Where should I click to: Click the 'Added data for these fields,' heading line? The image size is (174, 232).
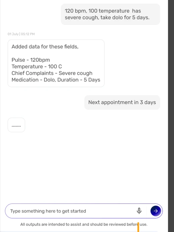[x=45, y=47]
